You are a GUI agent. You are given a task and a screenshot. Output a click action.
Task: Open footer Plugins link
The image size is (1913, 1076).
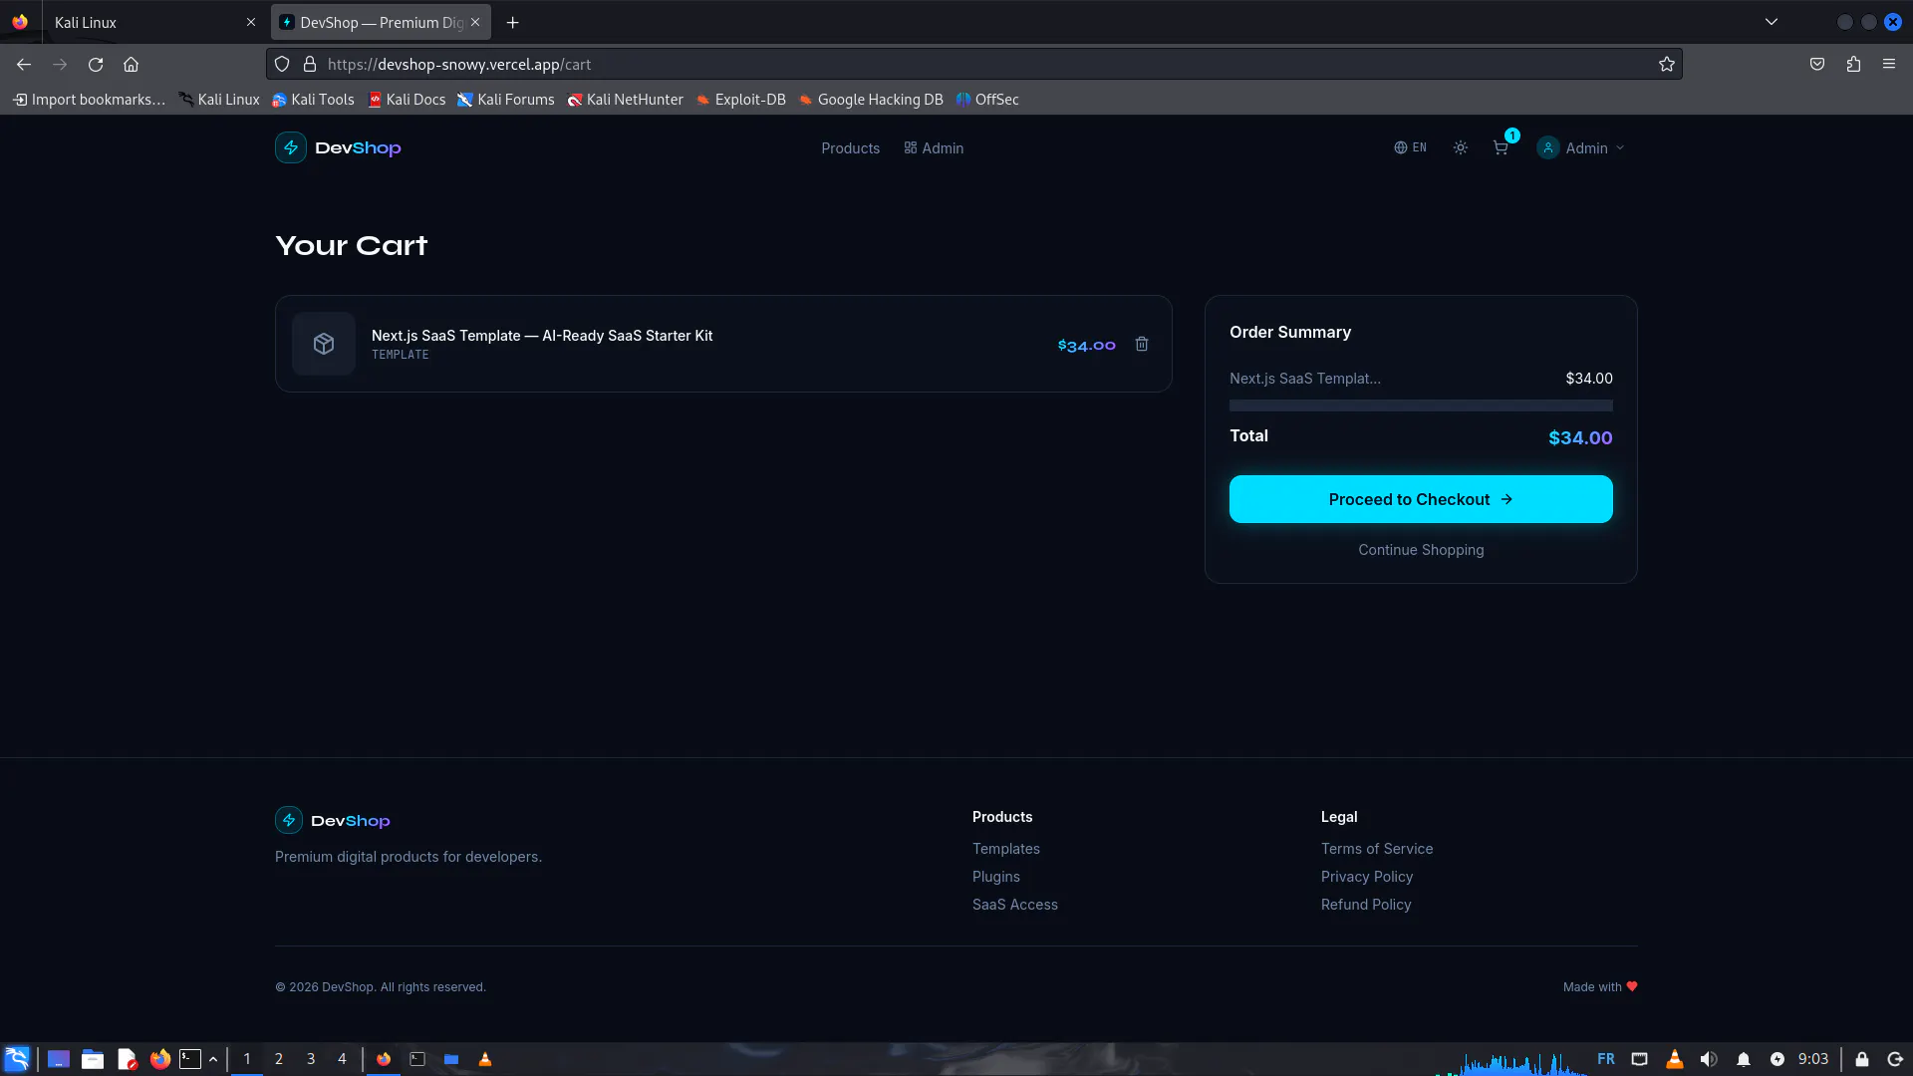pos(996,877)
